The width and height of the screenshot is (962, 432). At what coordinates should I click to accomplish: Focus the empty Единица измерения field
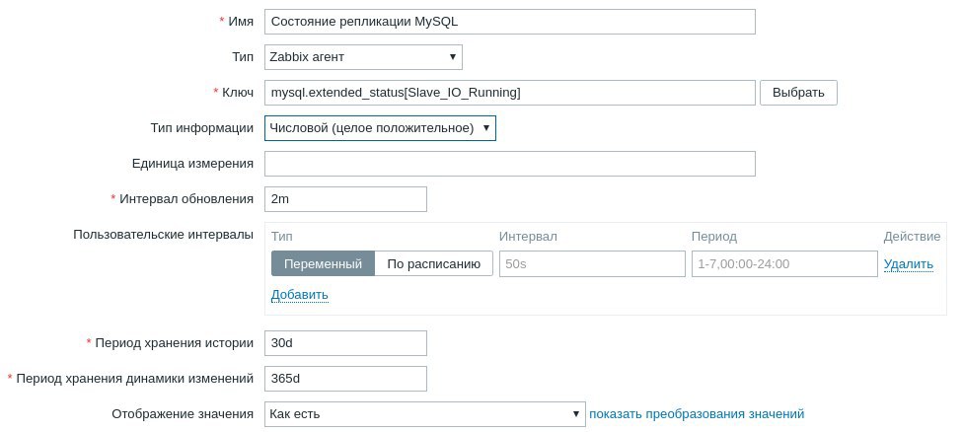pos(510,164)
